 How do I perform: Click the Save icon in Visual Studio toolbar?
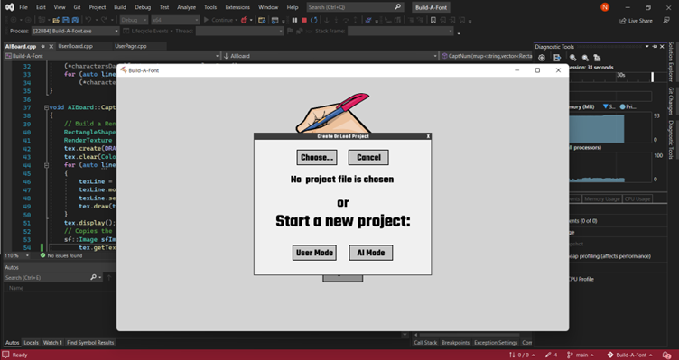[66, 20]
